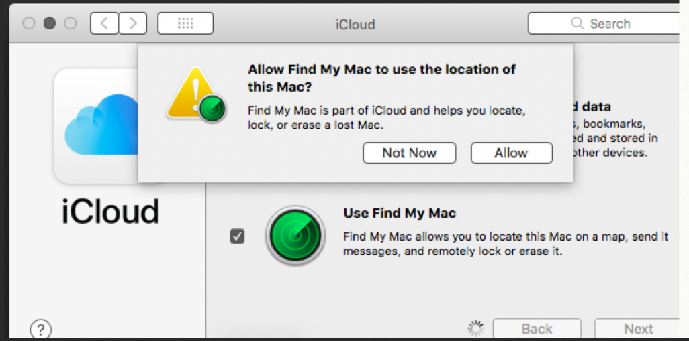This screenshot has height=341, width=689.
Task: Click the Next button
Action: coord(638,329)
